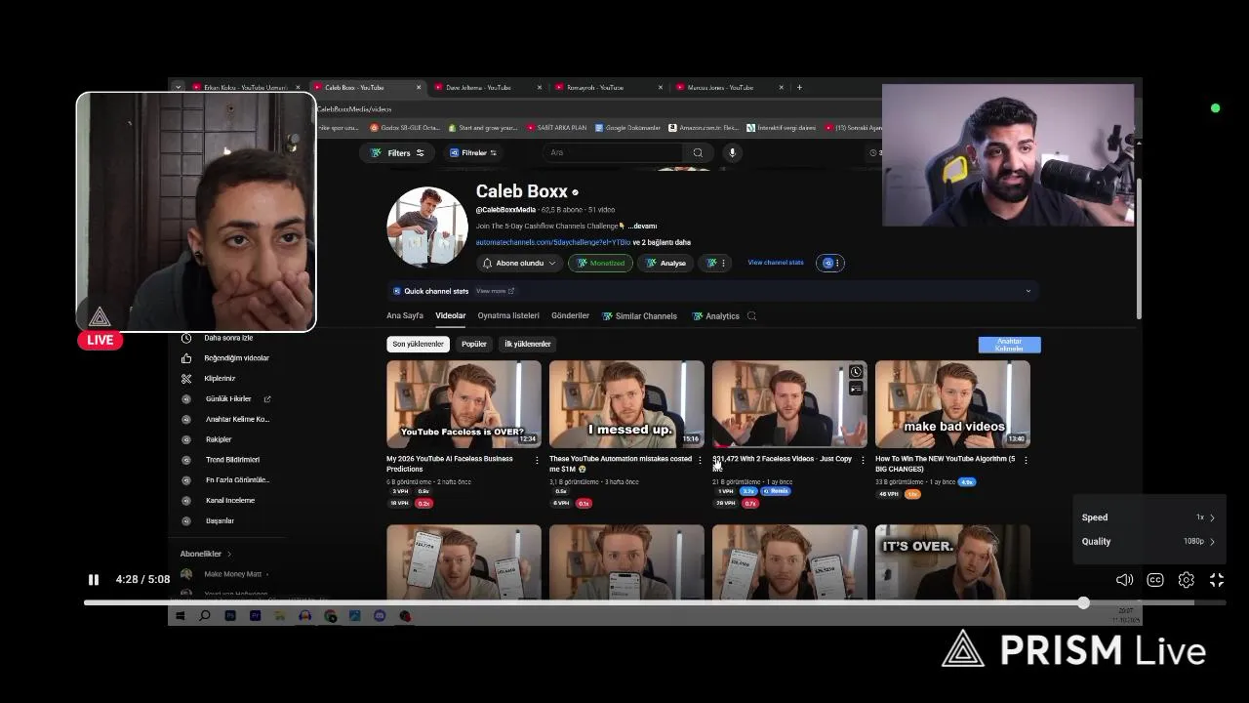This screenshot has width=1249, height=703.
Task: Open Günlük Fikirler sidebar item
Action: pyautogui.click(x=228, y=399)
